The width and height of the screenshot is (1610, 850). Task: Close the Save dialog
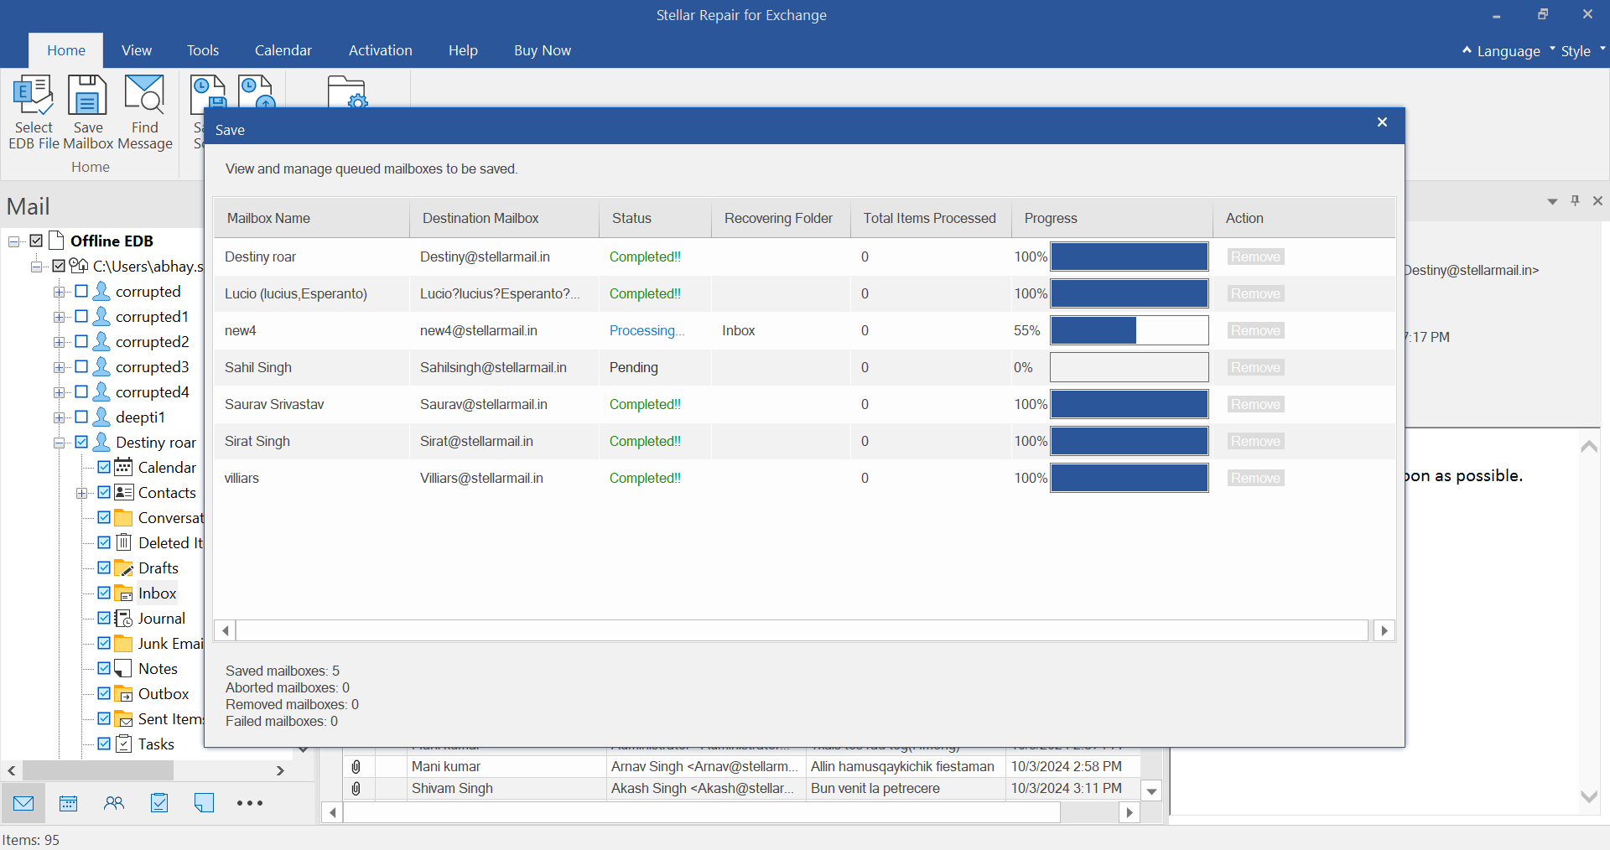pyautogui.click(x=1382, y=122)
